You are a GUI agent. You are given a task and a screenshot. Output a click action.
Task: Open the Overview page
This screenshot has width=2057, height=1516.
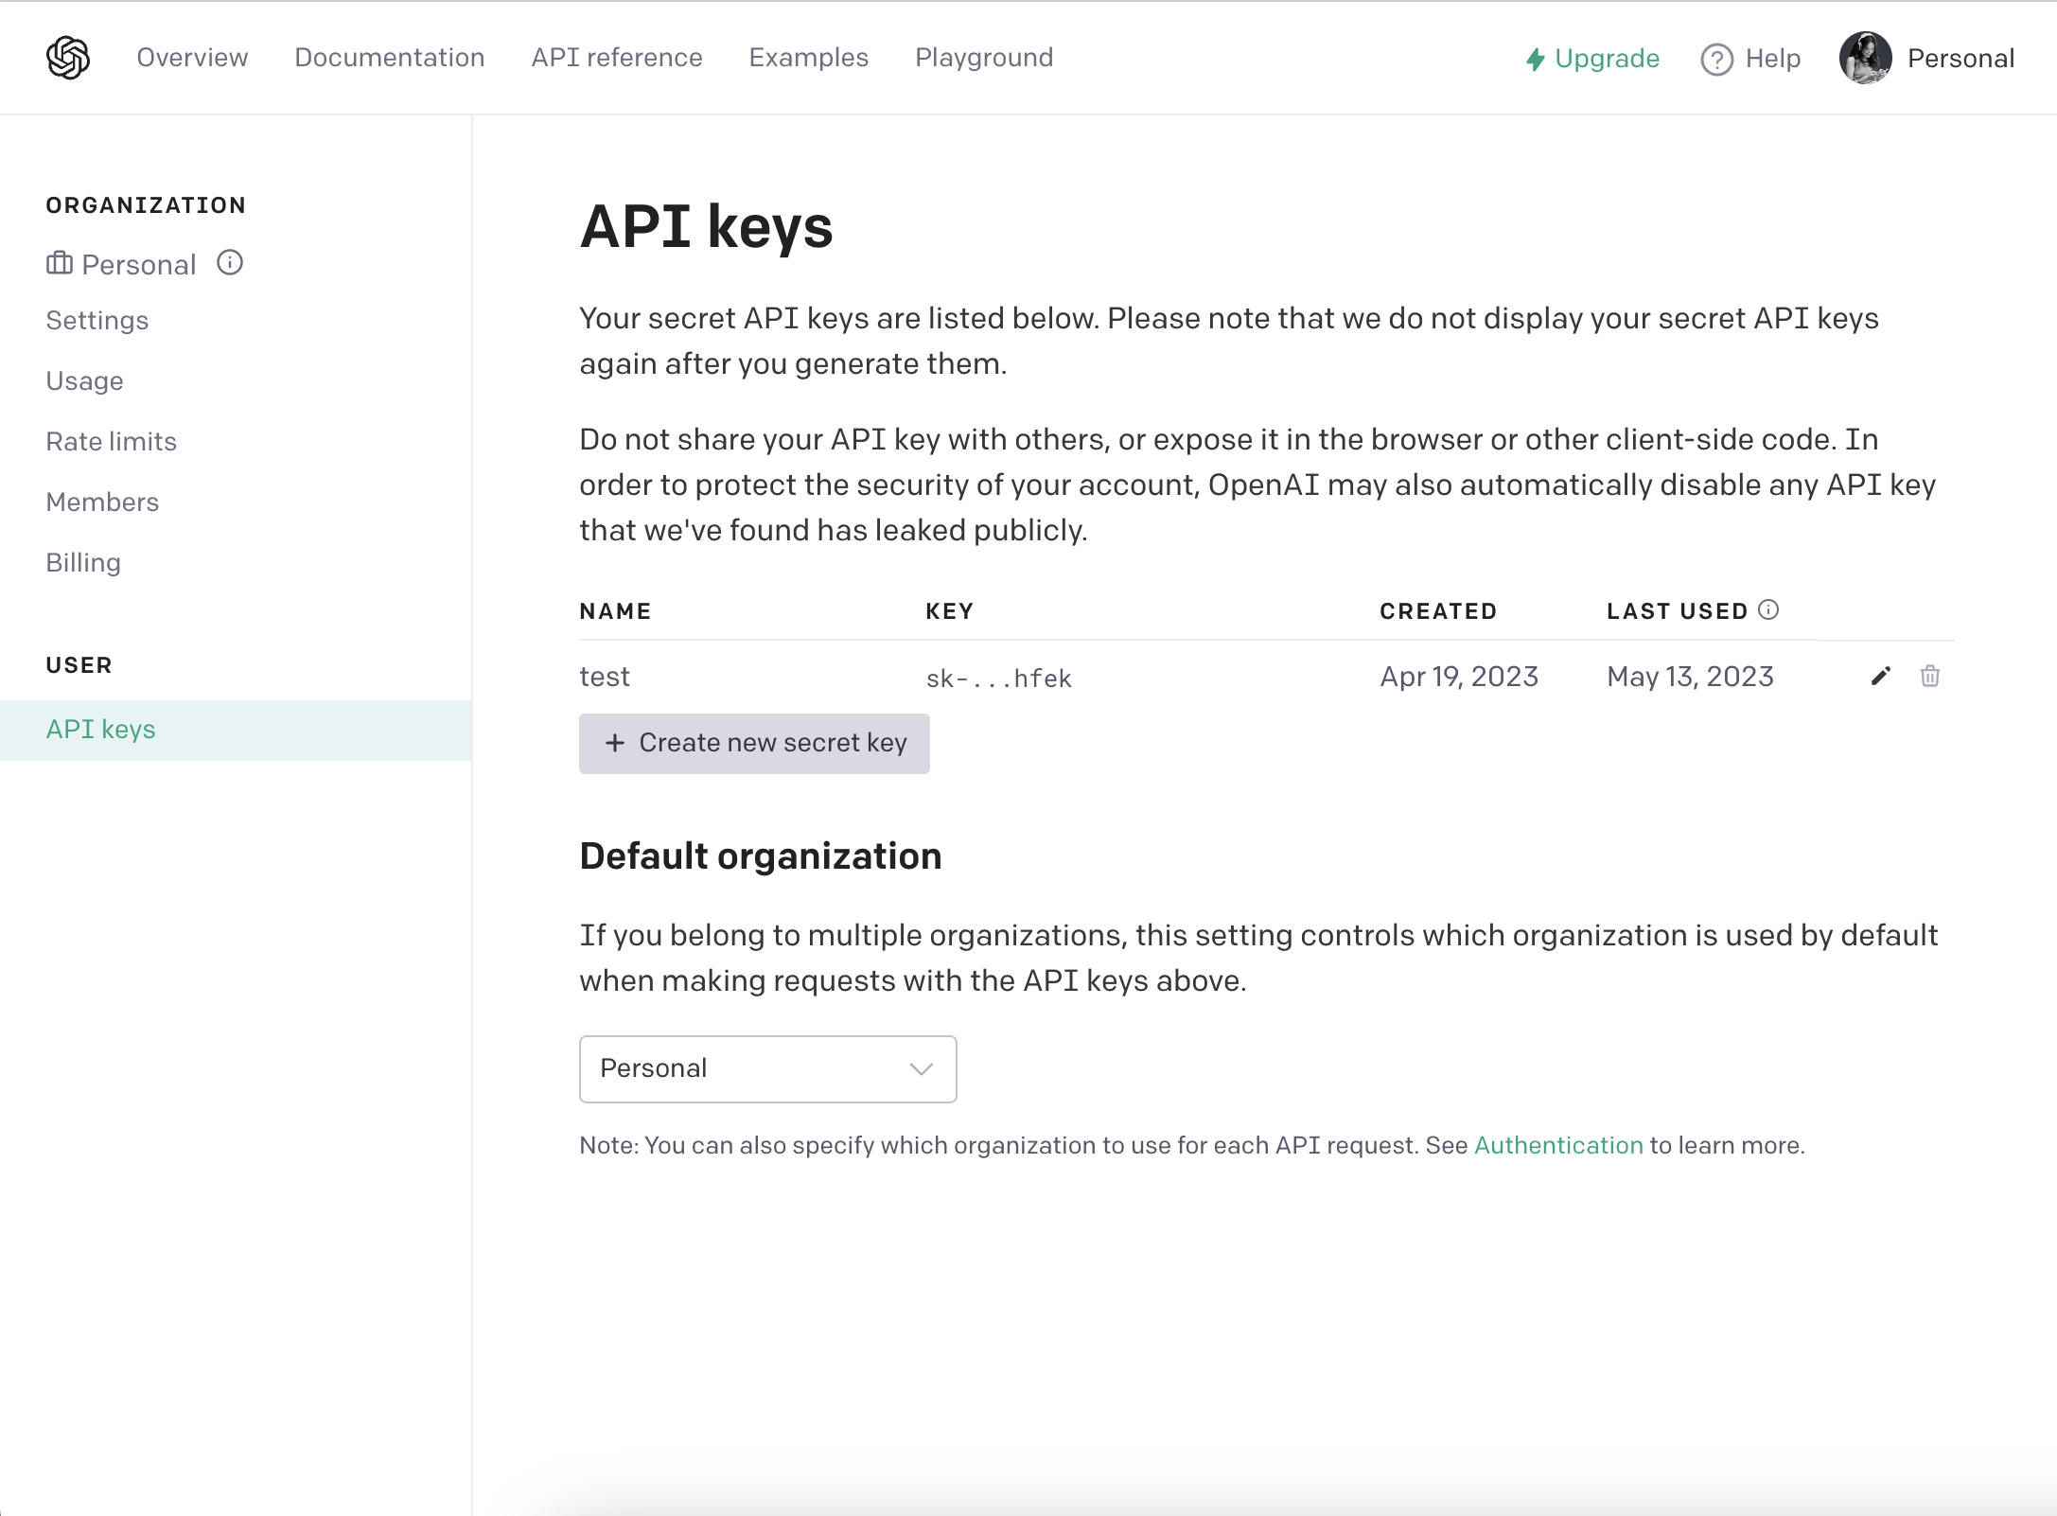click(192, 58)
